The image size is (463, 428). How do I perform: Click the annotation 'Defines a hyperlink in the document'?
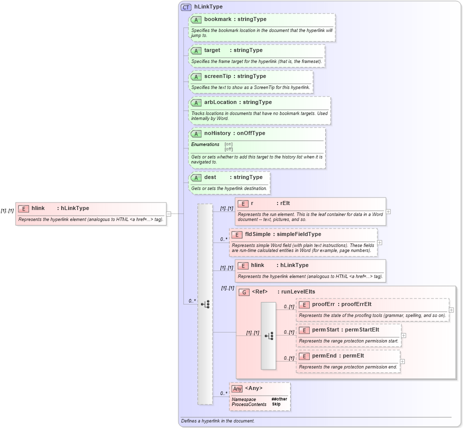217,421
